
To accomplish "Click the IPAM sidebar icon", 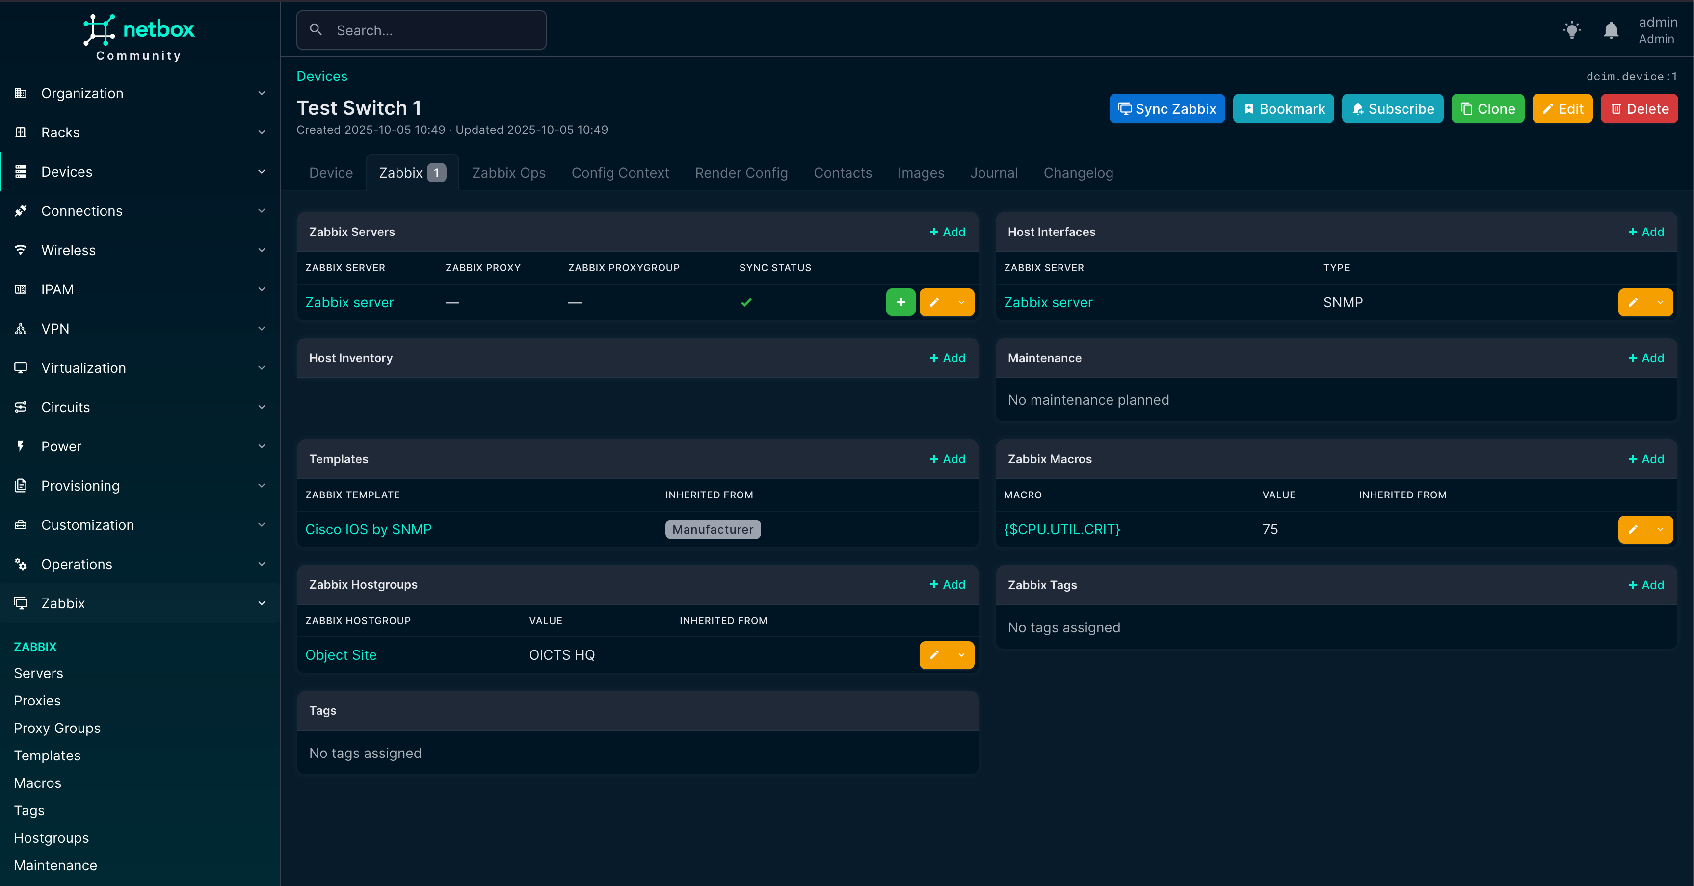I will tap(21, 289).
